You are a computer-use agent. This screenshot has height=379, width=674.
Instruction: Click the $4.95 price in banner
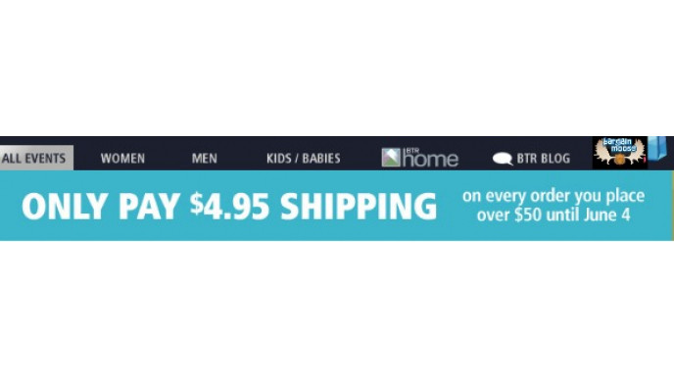[x=230, y=206]
